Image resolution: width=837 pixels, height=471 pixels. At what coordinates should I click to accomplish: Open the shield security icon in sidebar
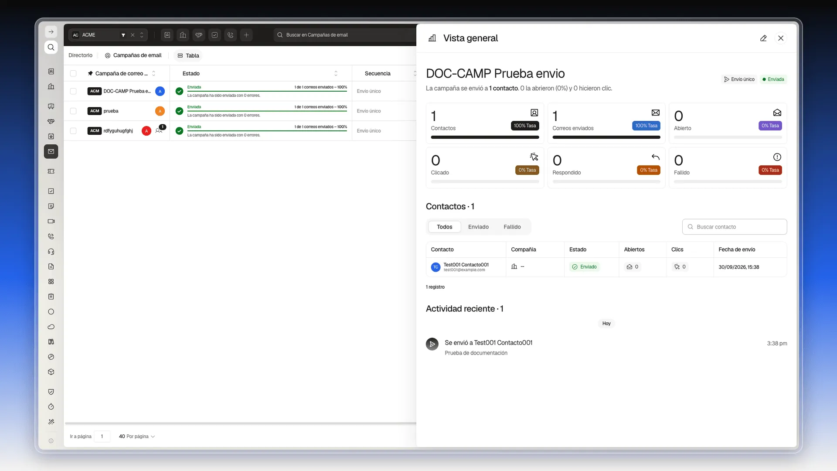(x=51, y=392)
